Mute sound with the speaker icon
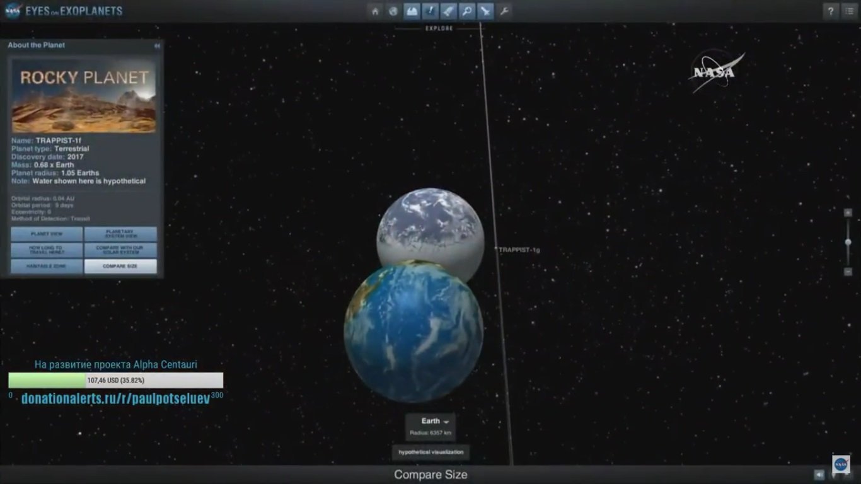The width and height of the screenshot is (861, 484). coord(819,475)
